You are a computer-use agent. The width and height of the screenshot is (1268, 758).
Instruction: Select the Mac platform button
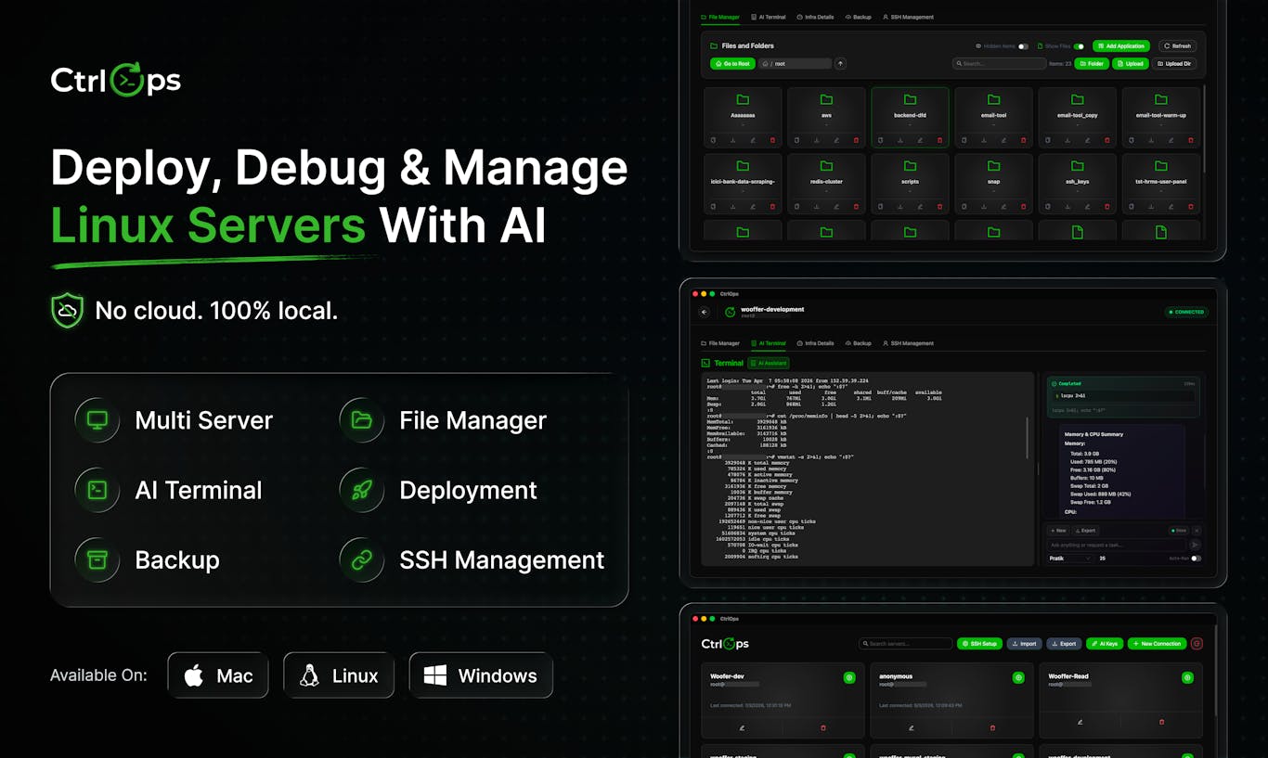click(x=218, y=675)
